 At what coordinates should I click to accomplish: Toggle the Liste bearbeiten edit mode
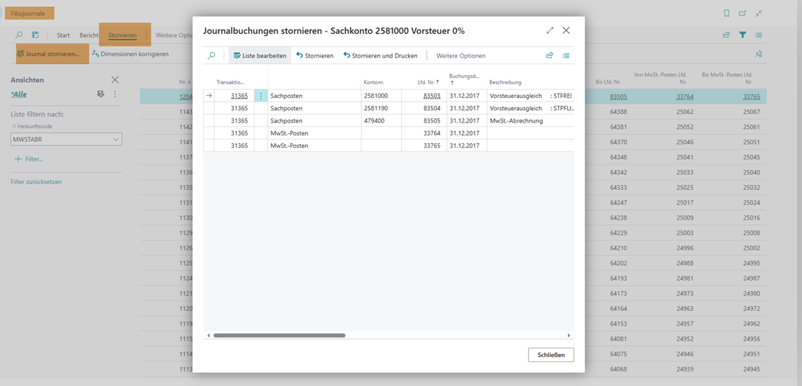point(259,56)
